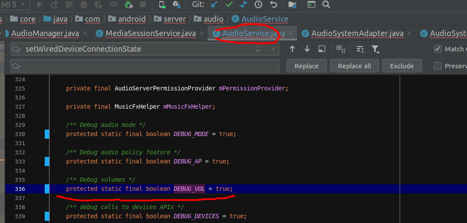Toggle the Match Case checkbox
The width and height of the screenshot is (467, 223).
(437, 49)
